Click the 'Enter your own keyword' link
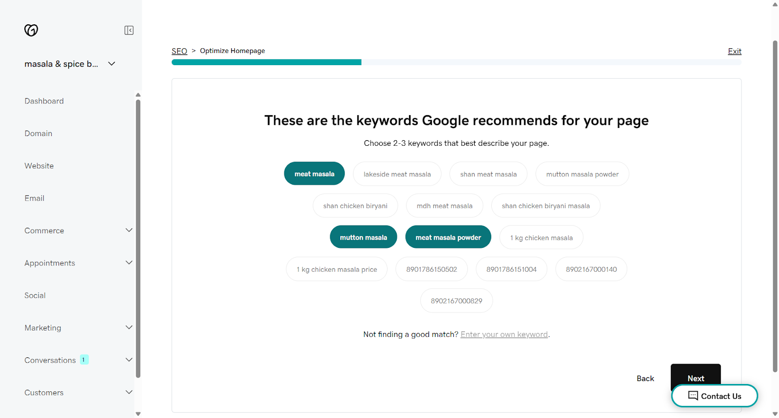Viewport: 779px width, 418px height. coord(504,334)
